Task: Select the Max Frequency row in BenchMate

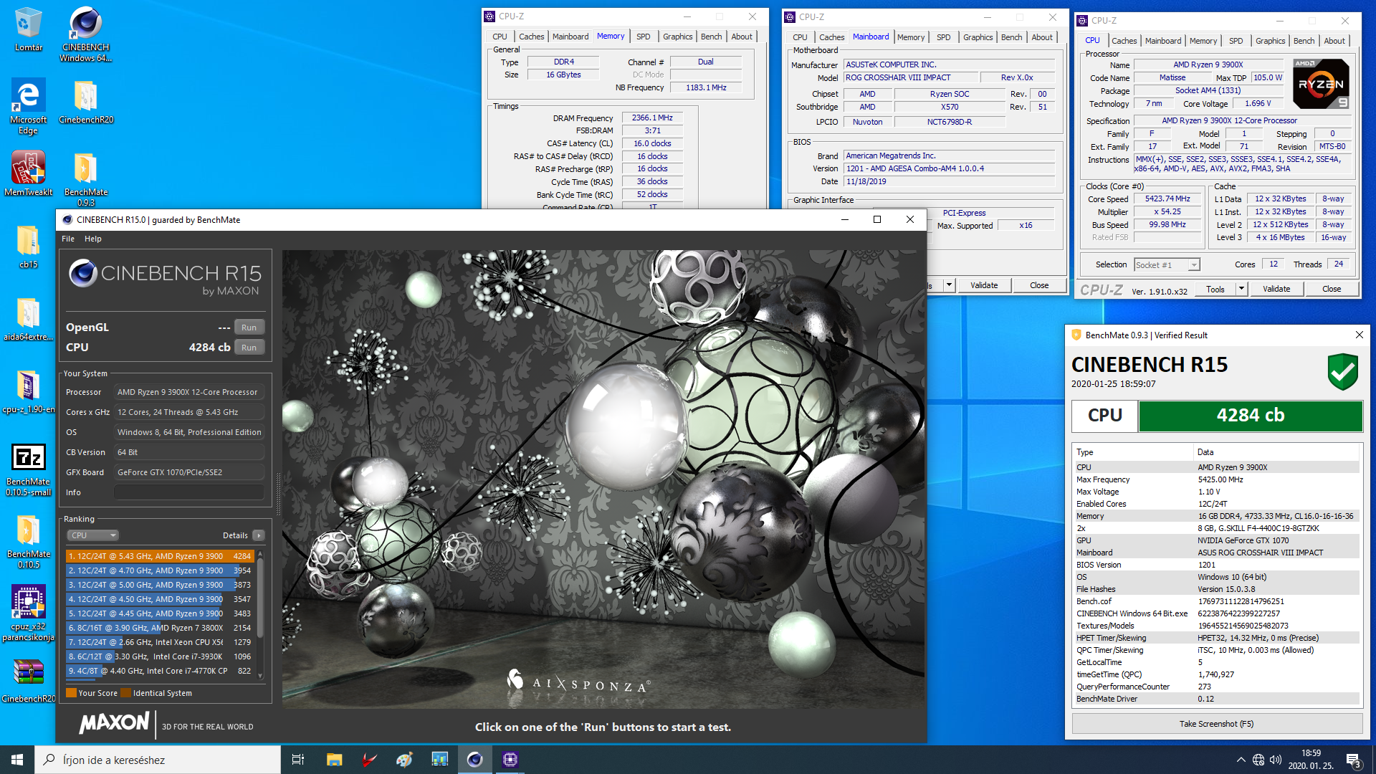Action: (1216, 479)
